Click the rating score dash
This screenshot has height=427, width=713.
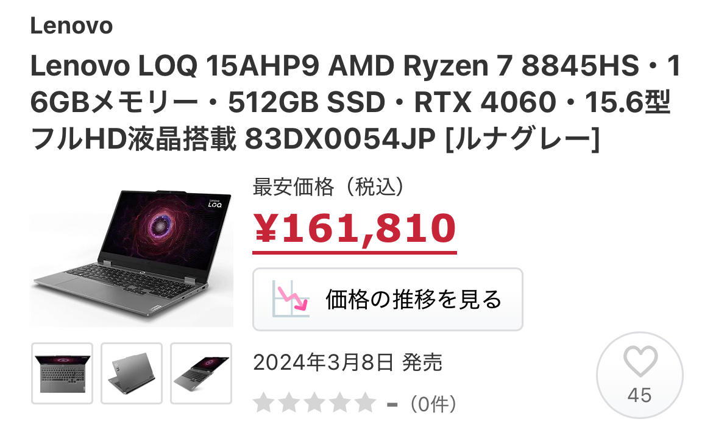coord(391,404)
